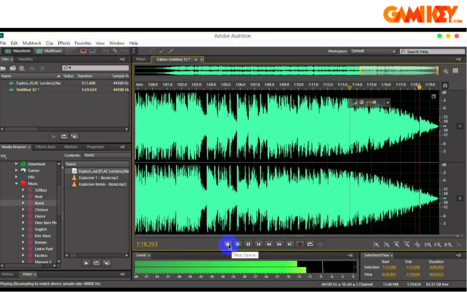This screenshot has height=292, width=467.
Task: Toggle Loop Playback in transport bar
Action: [310, 244]
